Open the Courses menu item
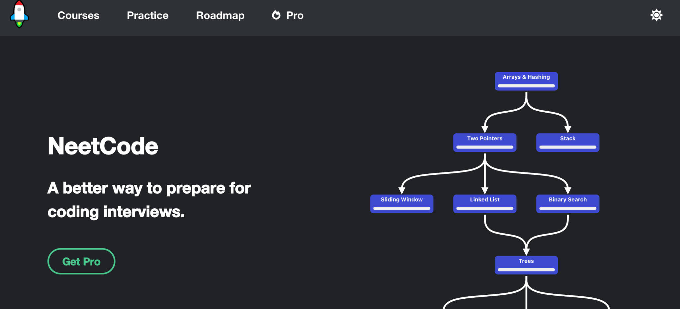 click(x=78, y=15)
